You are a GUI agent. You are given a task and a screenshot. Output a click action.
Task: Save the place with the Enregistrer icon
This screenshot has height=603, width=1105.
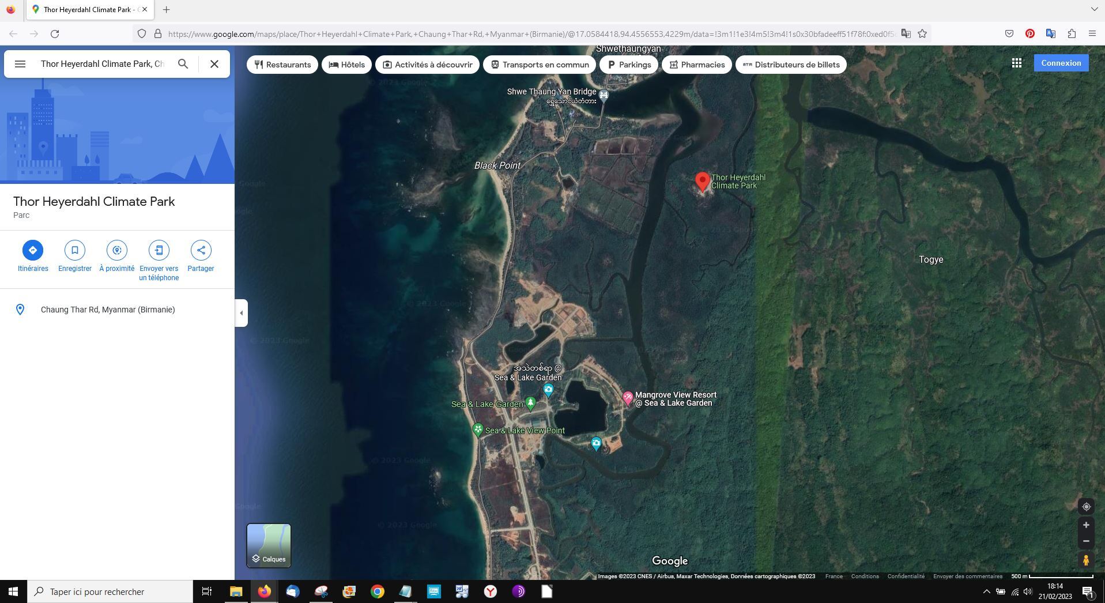(x=75, y=250)
